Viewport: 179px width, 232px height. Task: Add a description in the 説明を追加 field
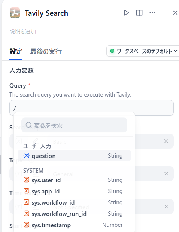point(25,31)
